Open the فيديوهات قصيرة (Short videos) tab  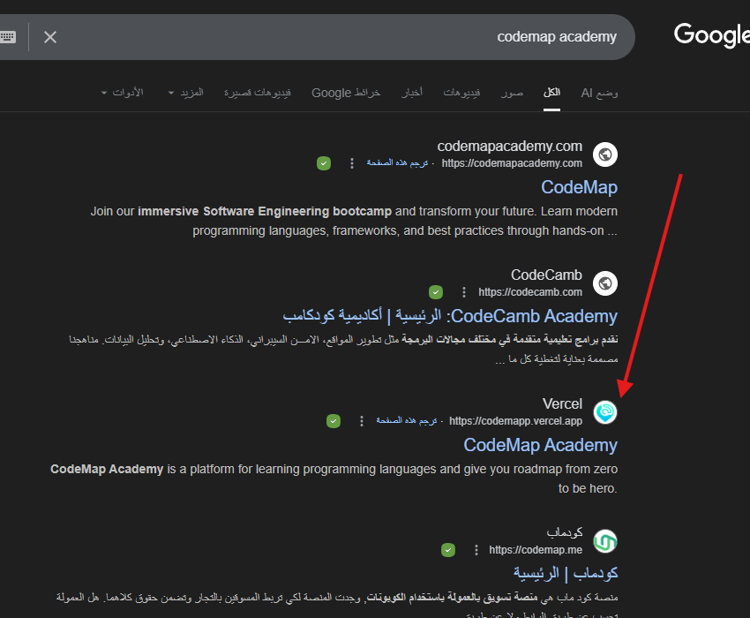click(x=258, y=93)
